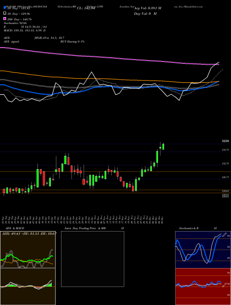Click the "CL: 142.04" closing price text
Image resolution: width=231 pixels, height=305 pixels.
[x=86, y=8]
